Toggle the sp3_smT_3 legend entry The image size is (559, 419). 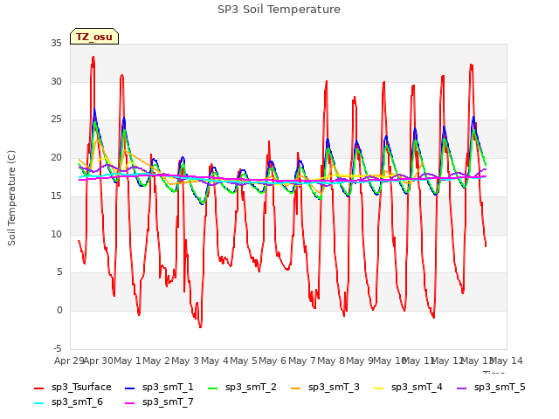pyautogui.click(x=325, y=388)
